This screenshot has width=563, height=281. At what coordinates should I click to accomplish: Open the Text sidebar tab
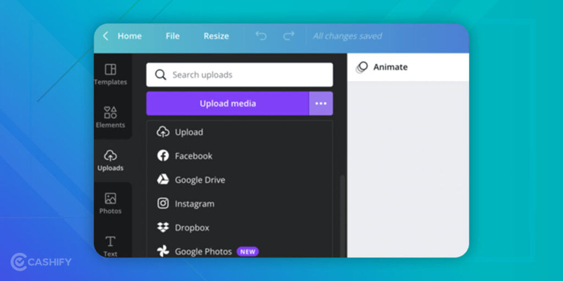pyautogui.click(x=110, y=246)
